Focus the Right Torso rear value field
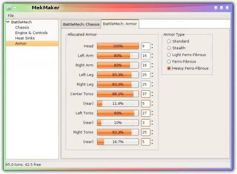This screenshot has height=174, width=237. tap(146, 142)
